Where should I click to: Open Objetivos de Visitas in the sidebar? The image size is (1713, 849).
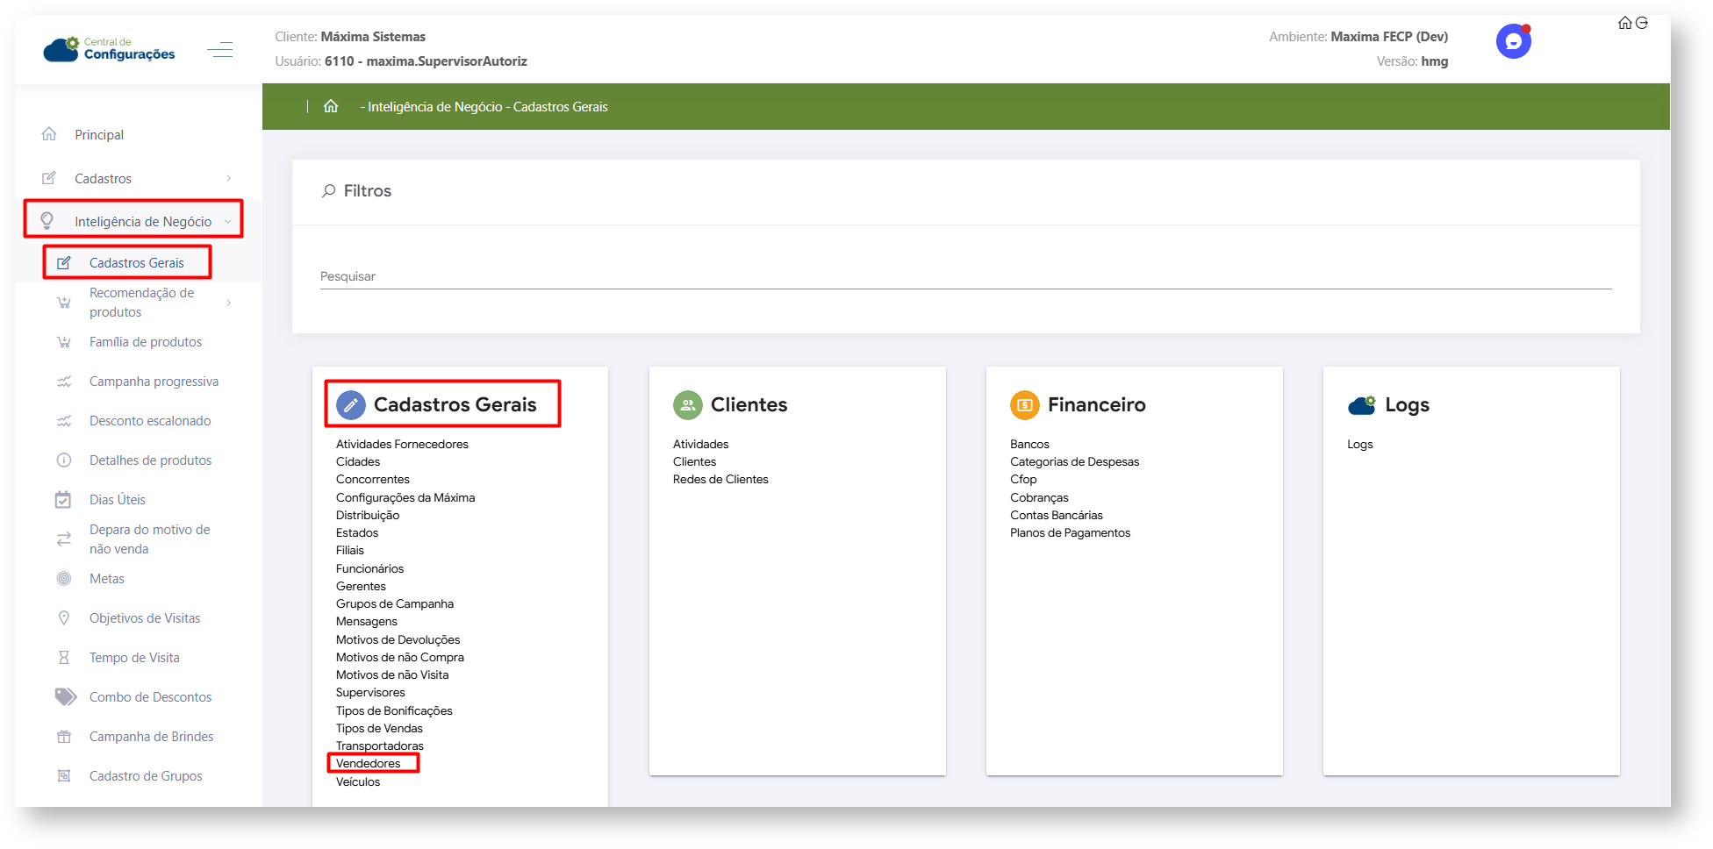[x=145, y=618]
